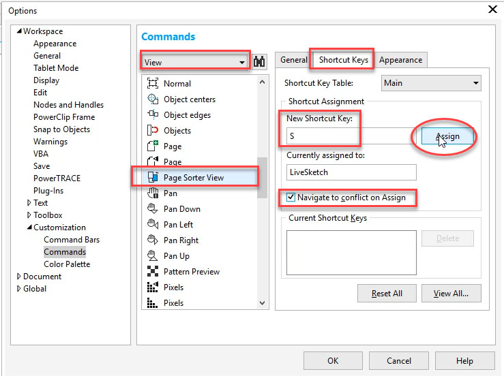Click the binoculars search icon
Screen dimensions: 504x376
pos(259,61)
